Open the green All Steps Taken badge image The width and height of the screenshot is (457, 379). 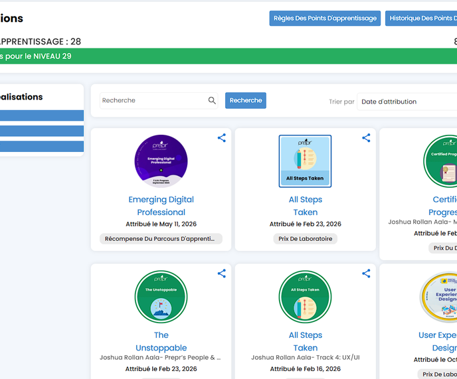point(305,297)
